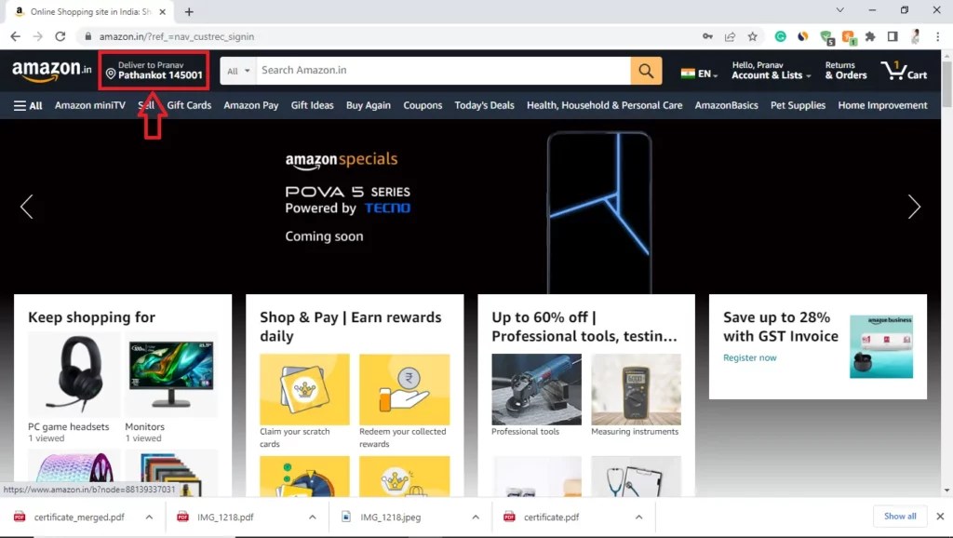The height and width of the screenshot is (538, 953).
Task: Open Pet Supplies in nav bar
Action: (798, 106)
